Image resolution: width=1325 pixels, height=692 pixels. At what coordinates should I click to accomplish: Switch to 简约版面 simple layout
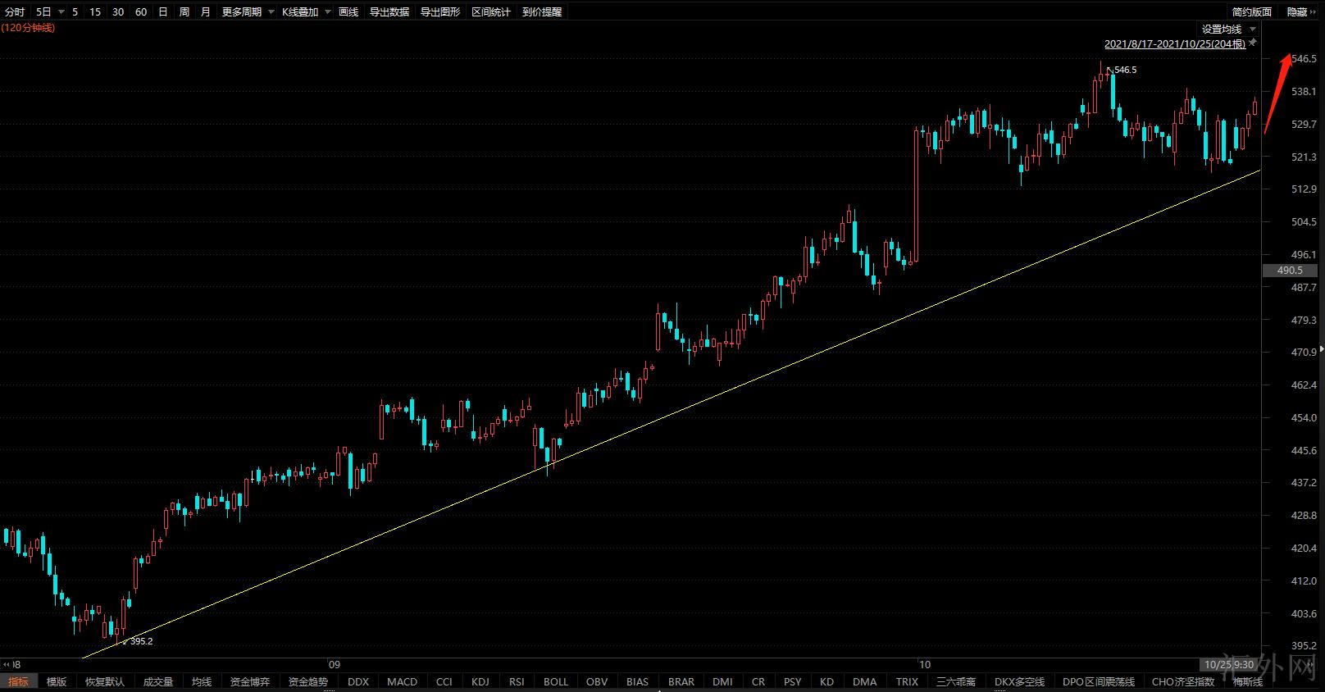pos(1252,12)
